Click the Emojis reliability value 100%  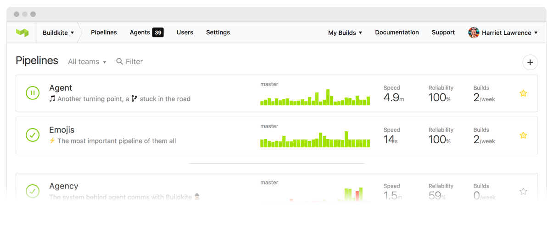click(440, 140)
